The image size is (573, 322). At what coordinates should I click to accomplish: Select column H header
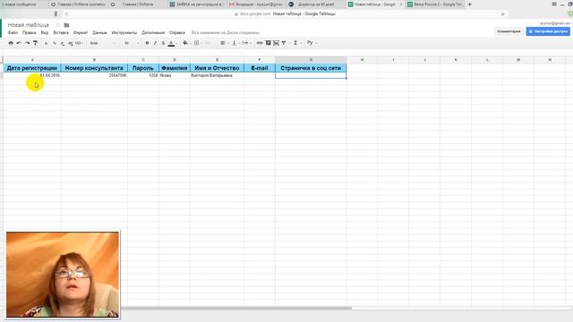point(362,60)
